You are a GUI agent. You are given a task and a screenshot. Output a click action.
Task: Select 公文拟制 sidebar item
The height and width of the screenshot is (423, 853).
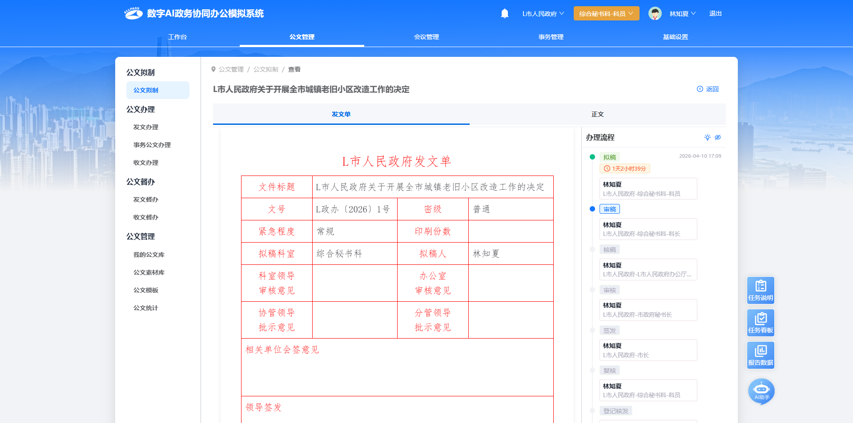tap(158, 90)
